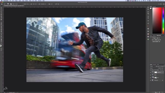This screenshot has height=93, width=165.
Task: Open the smoothing options gear
Action: [x=49, y=4]
